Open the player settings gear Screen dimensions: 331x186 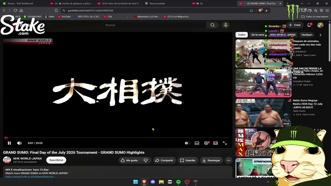[206, 143]
